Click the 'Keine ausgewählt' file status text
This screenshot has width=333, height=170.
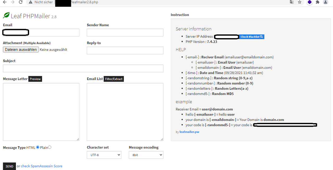(53, 50)
